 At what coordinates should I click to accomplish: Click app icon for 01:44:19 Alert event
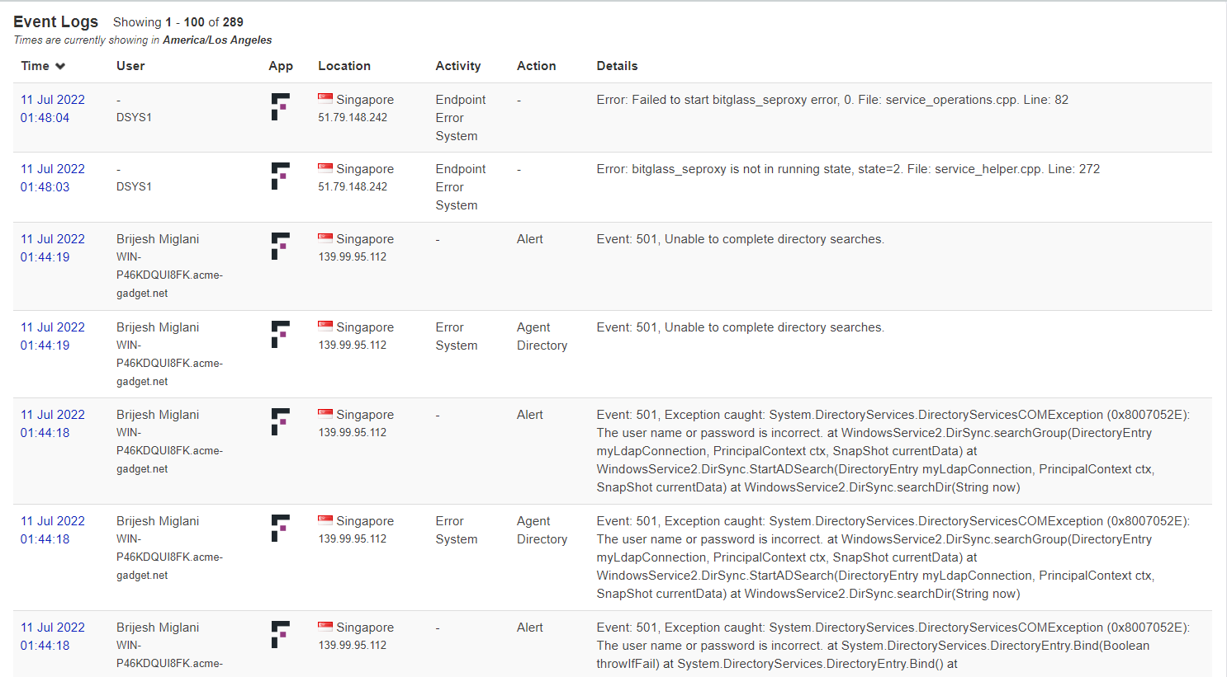(x=280, y=246)
